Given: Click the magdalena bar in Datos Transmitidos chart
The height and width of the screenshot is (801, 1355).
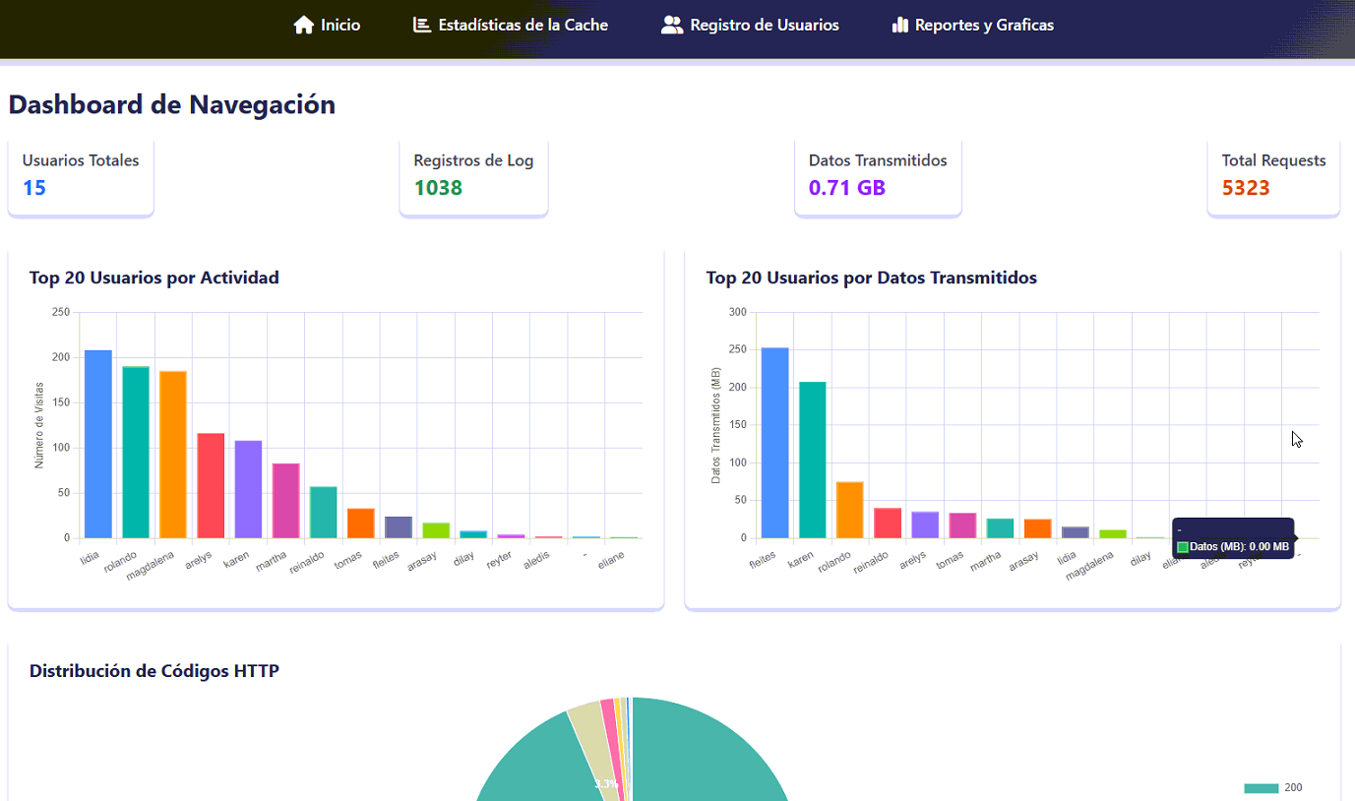Looking at the screenshot, I should [1113, 534].
